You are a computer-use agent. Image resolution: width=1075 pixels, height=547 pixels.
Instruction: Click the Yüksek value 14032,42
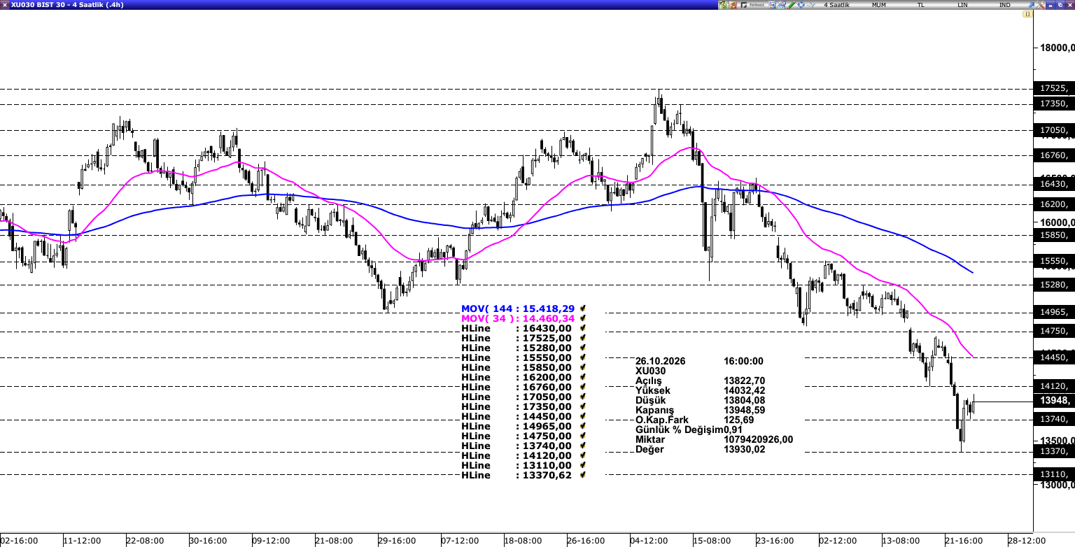click(x=745, y=391)
